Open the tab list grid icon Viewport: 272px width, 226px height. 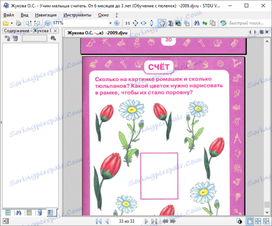[261, 32]
